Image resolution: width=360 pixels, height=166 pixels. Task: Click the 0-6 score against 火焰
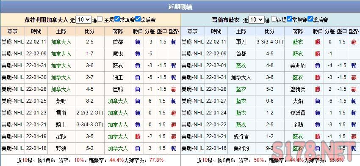(270, 101)
